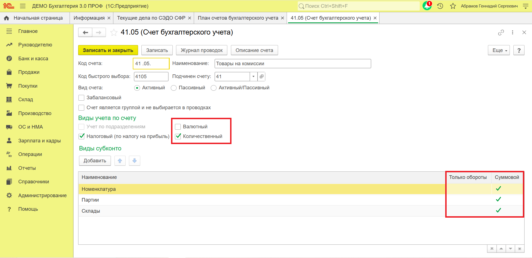This screenshot has width=532, height=258.
Task: Click the Записать и закрыть button
Action: point(108,50)
